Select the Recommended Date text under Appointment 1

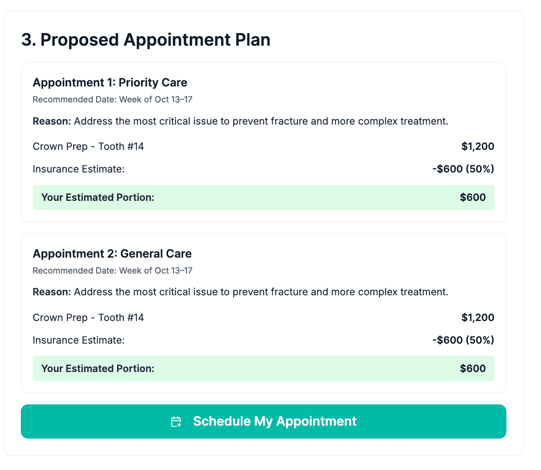point(112,99)
